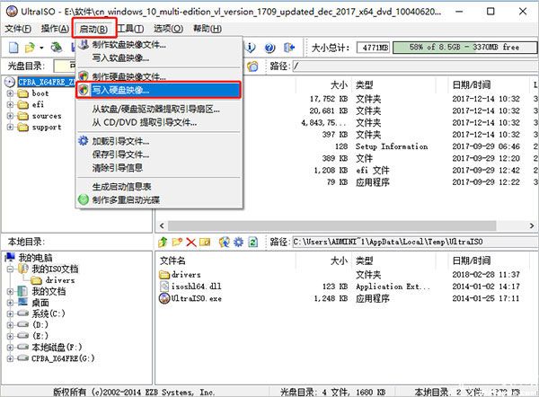Select 写入硬盘映像... menu entry
The width and height of the screenshot is (539, 397).
pos(158,90)
